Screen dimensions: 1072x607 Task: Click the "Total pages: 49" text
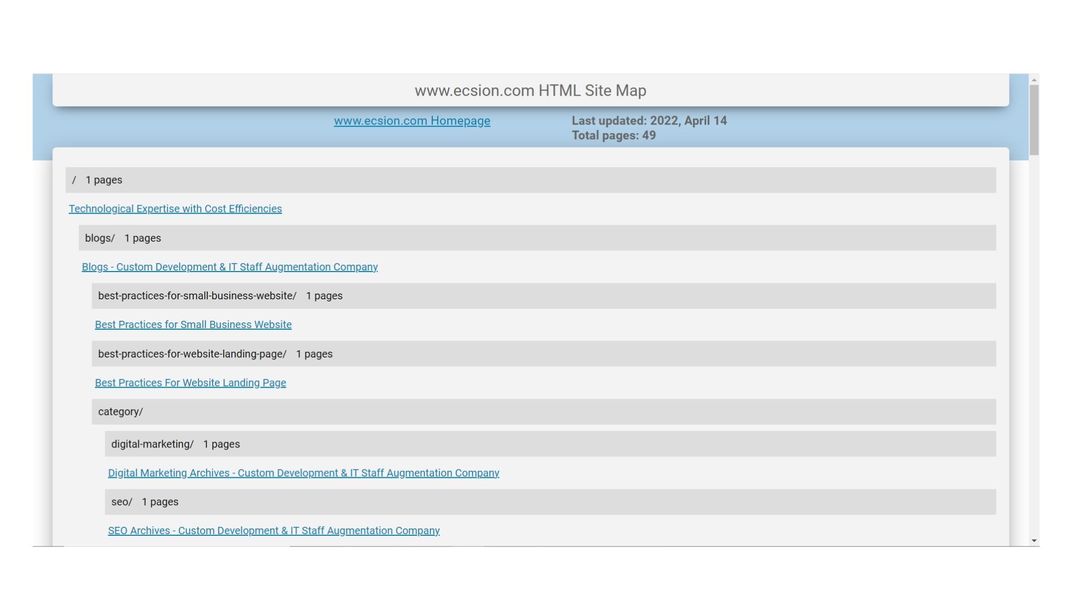613,136
